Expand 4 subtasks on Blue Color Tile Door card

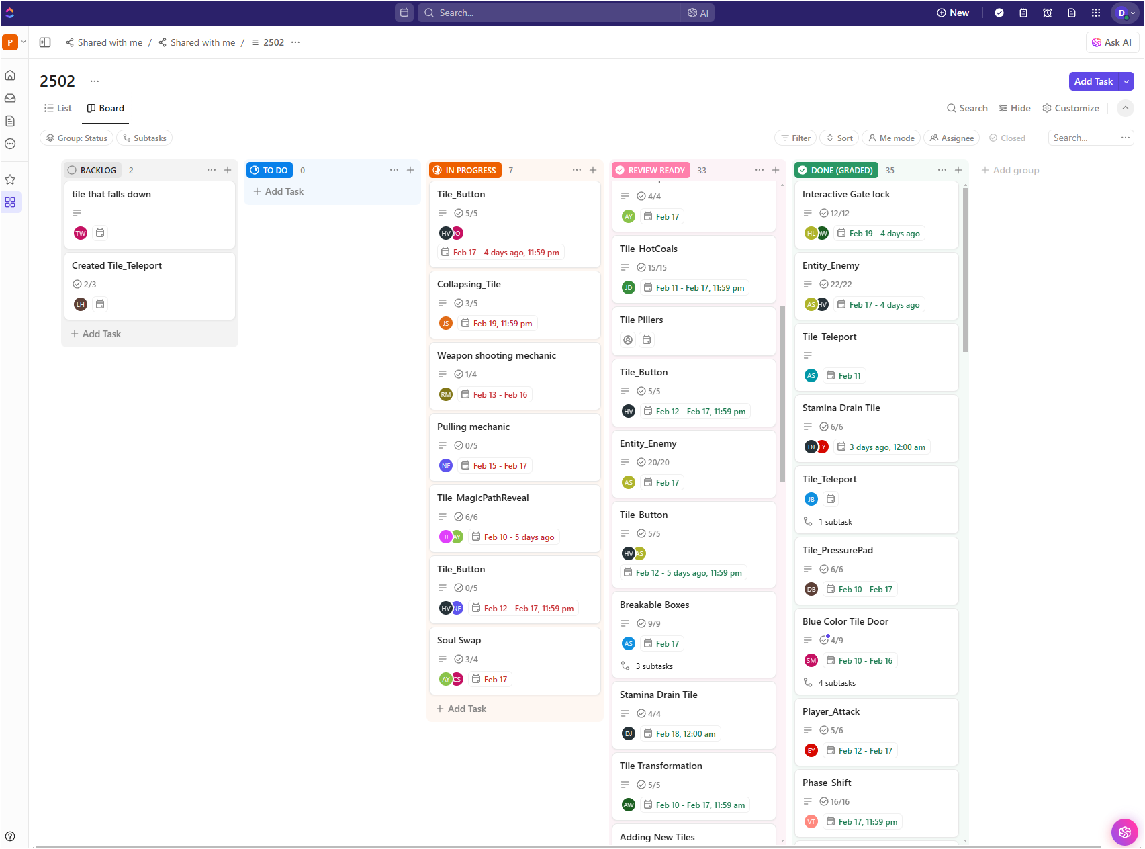point(829,683)
